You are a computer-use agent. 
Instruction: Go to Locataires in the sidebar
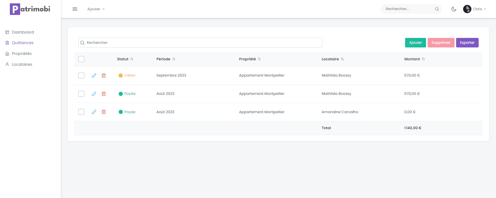coord(22,64)
